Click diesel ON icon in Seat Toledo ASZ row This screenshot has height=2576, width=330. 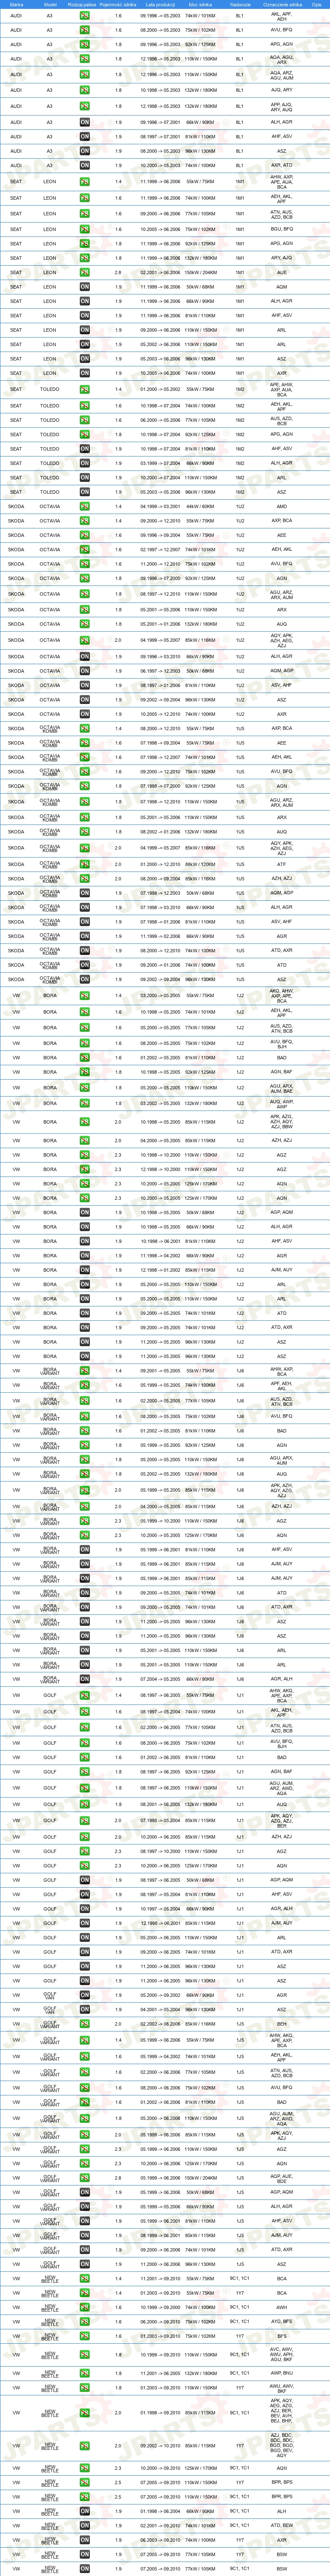tap(85, 492)
